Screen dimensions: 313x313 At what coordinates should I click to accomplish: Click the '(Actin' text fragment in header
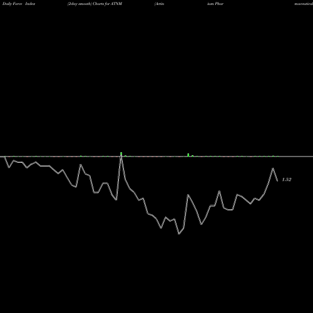160,4
